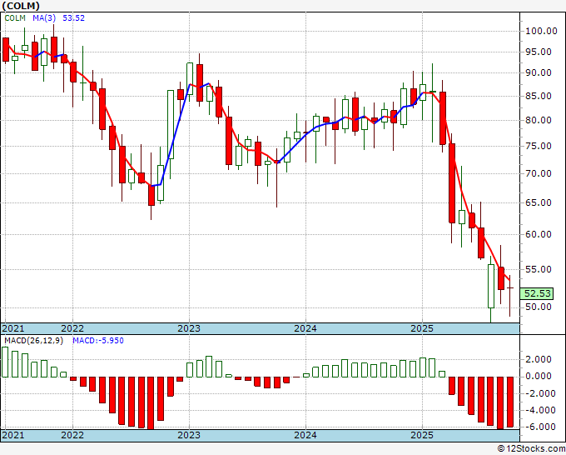The image size is (566, 455).
Task: Click 2023 on the price chart timeline
Action: tap(189, 328)
